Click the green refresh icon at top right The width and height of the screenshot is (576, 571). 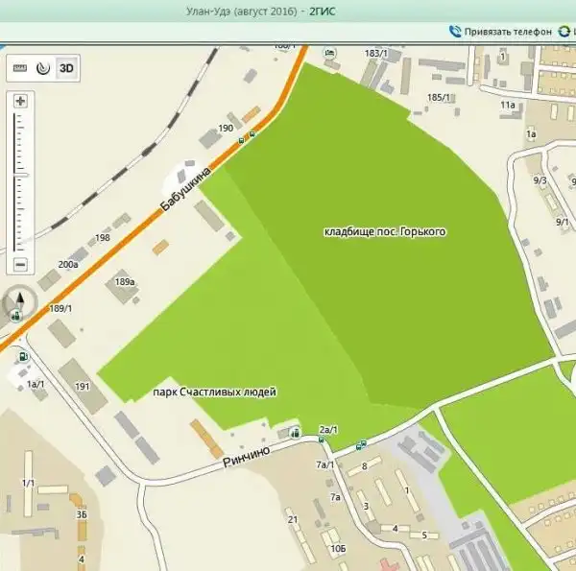click(566, 32)
